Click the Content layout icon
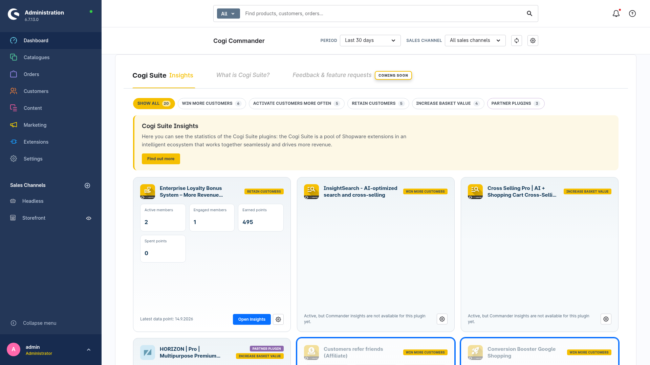 (x=14, y=108)
